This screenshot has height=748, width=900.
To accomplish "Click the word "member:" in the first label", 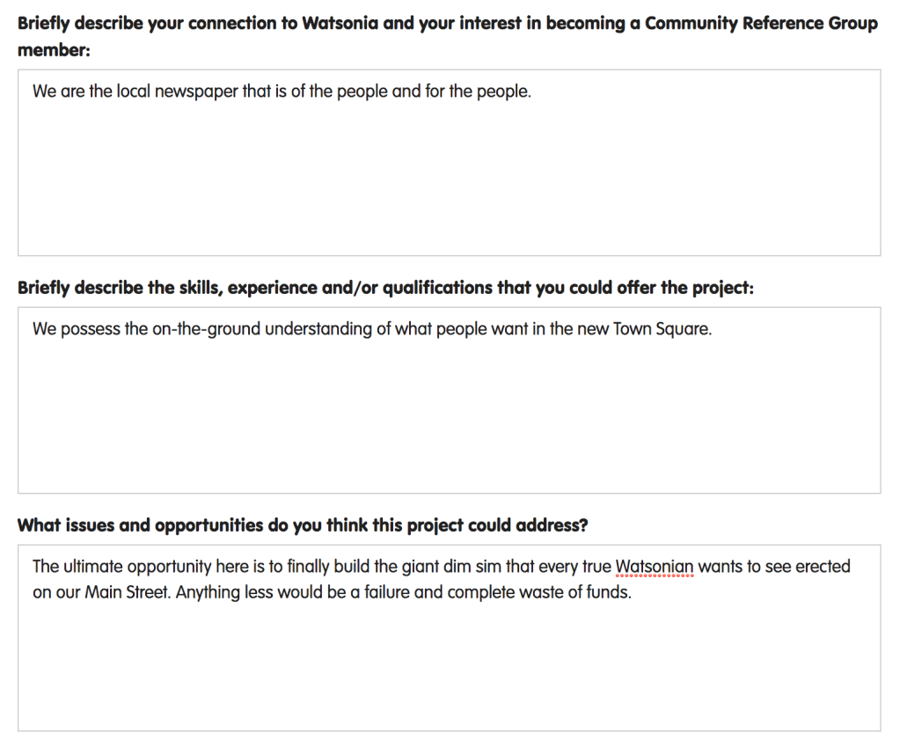I will [53, 50].
